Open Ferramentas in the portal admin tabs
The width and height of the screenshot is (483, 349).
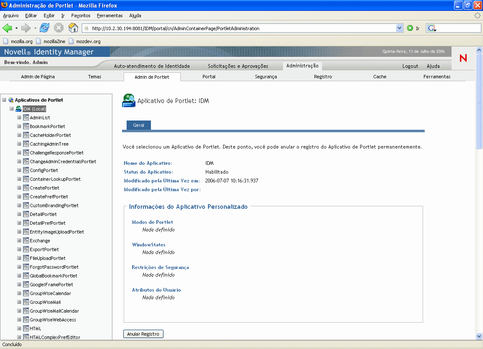pos(437,77)
